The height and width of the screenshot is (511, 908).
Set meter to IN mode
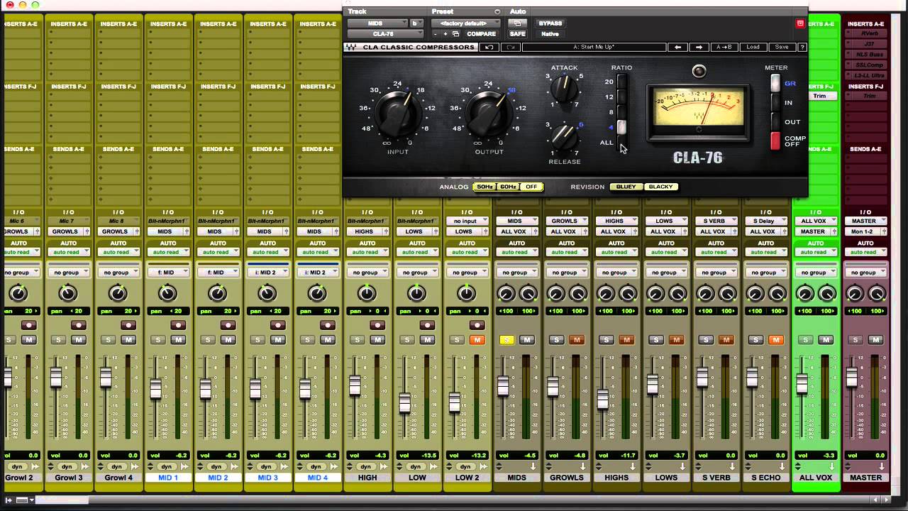click(776, 102)
